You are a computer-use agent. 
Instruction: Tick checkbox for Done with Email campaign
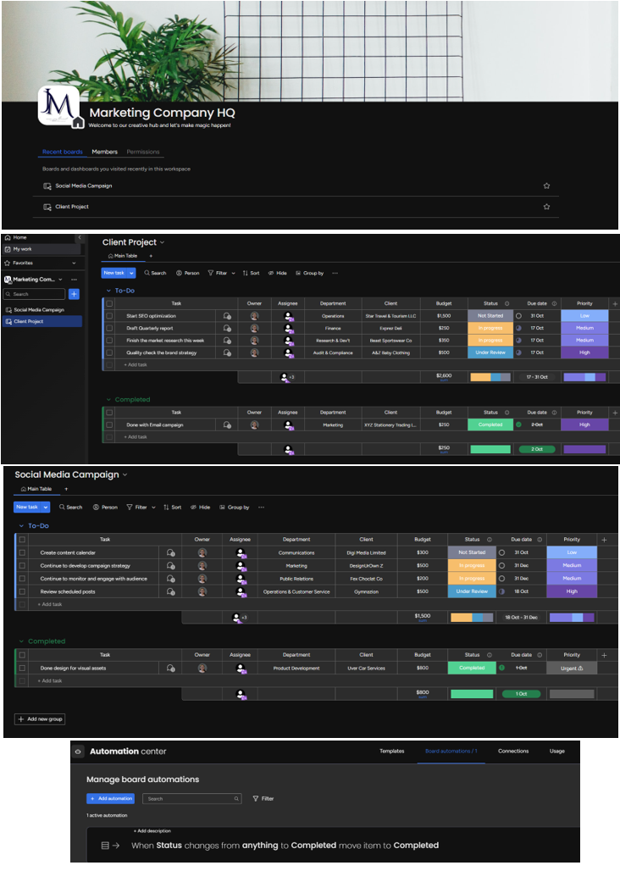[x=109, y=425]
